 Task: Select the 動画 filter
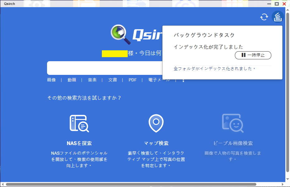[x=72, y=80]
